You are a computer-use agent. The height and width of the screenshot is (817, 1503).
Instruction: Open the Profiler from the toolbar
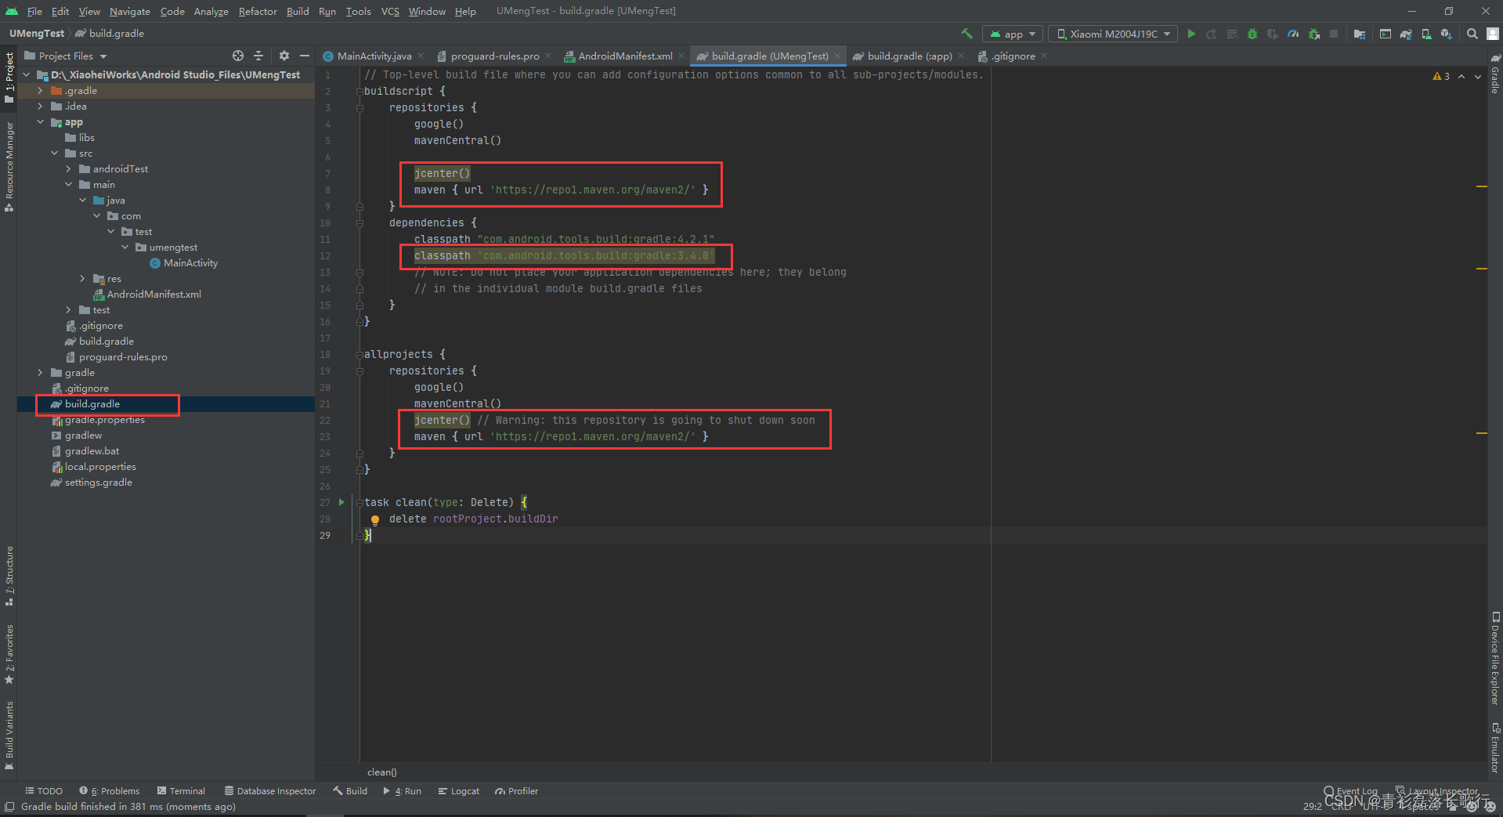[1293, 34]
